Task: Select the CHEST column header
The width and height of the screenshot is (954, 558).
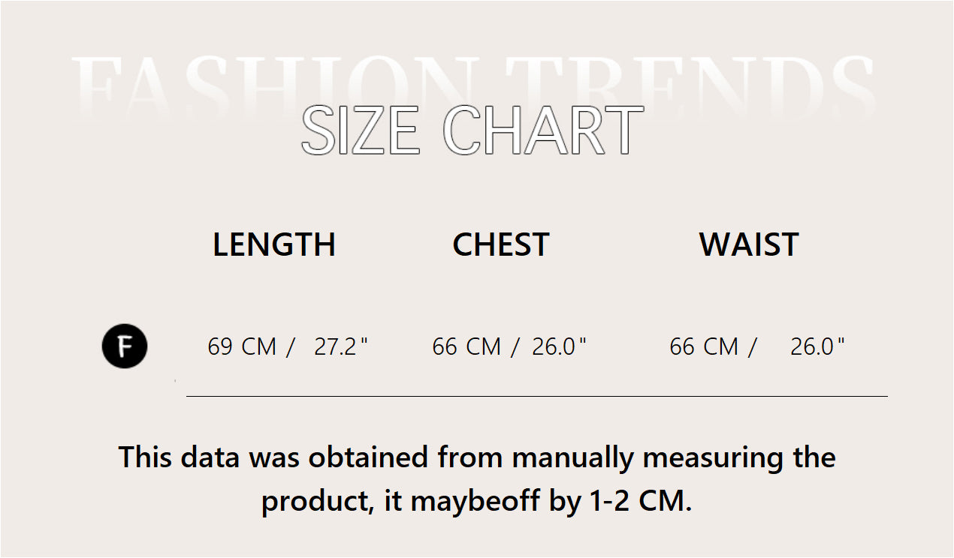Action: [x=501, y=244]
